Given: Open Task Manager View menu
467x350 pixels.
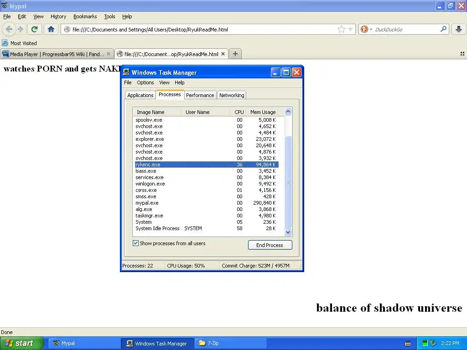Looking at the screenshot, I should tap(164, 82).
